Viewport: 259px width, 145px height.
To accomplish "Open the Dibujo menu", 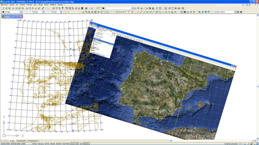I will (40, 5).
